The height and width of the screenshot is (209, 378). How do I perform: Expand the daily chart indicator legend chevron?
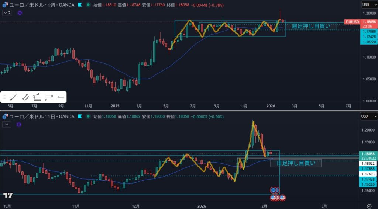click(x=7, y=124)
